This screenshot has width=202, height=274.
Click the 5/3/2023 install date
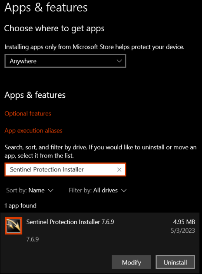pos(183,231)
